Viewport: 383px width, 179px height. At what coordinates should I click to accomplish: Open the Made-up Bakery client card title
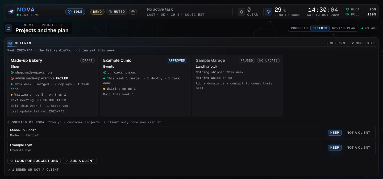click(26, 60)
